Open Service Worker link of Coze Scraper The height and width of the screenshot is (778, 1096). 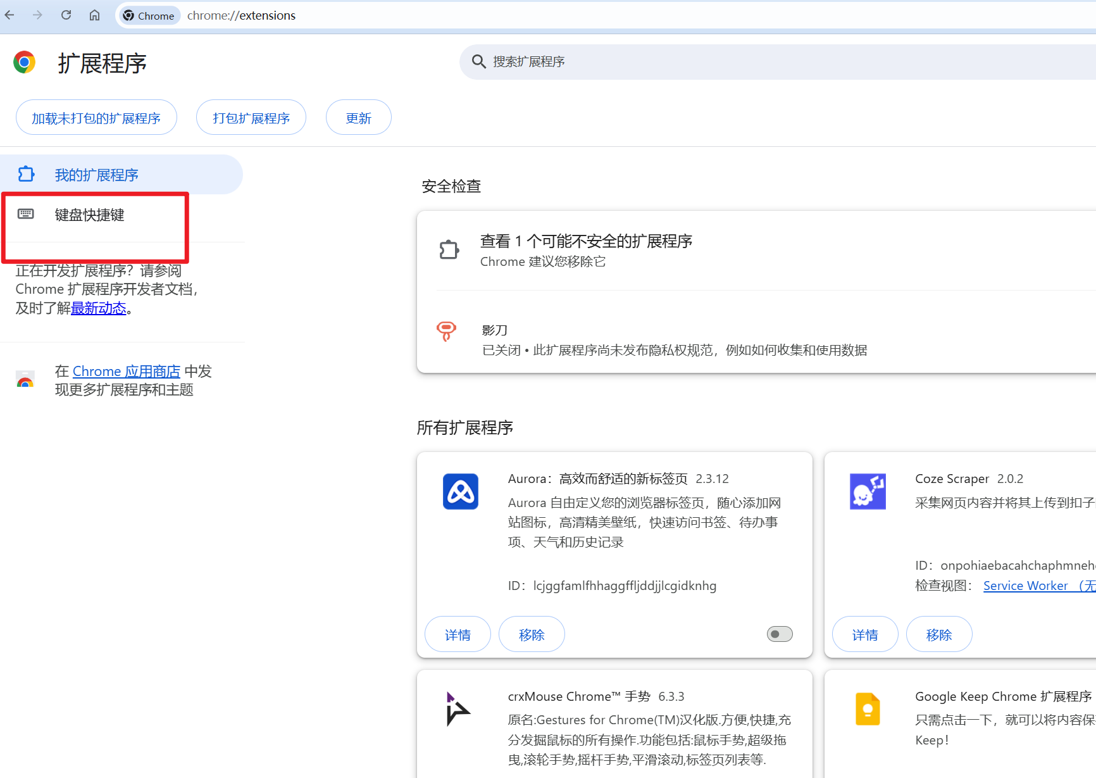pos(1040,586)
